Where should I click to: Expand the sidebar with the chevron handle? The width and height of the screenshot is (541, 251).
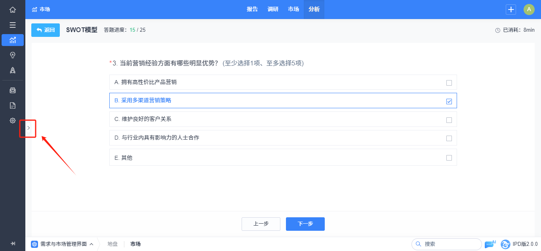click(x=28, y=128)
